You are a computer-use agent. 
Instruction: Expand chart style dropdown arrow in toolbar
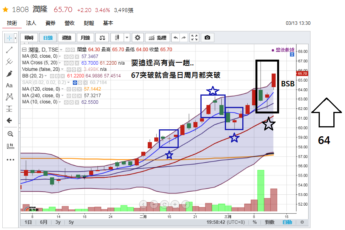click(127, 38)
